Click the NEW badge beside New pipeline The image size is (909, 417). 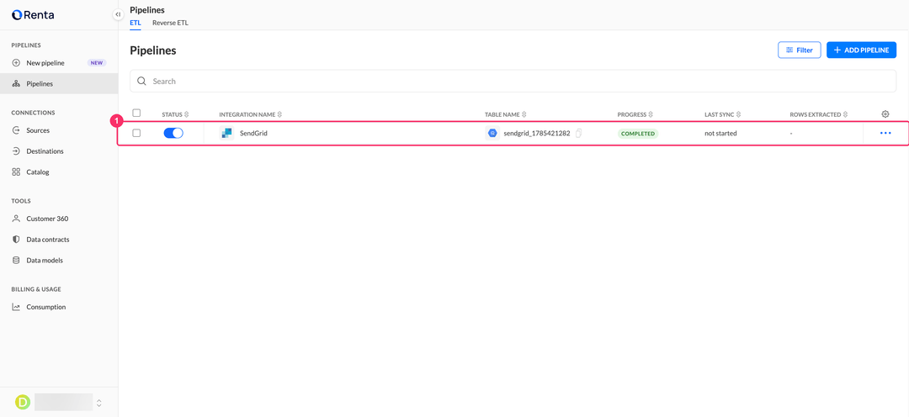[x=96, y=62]
